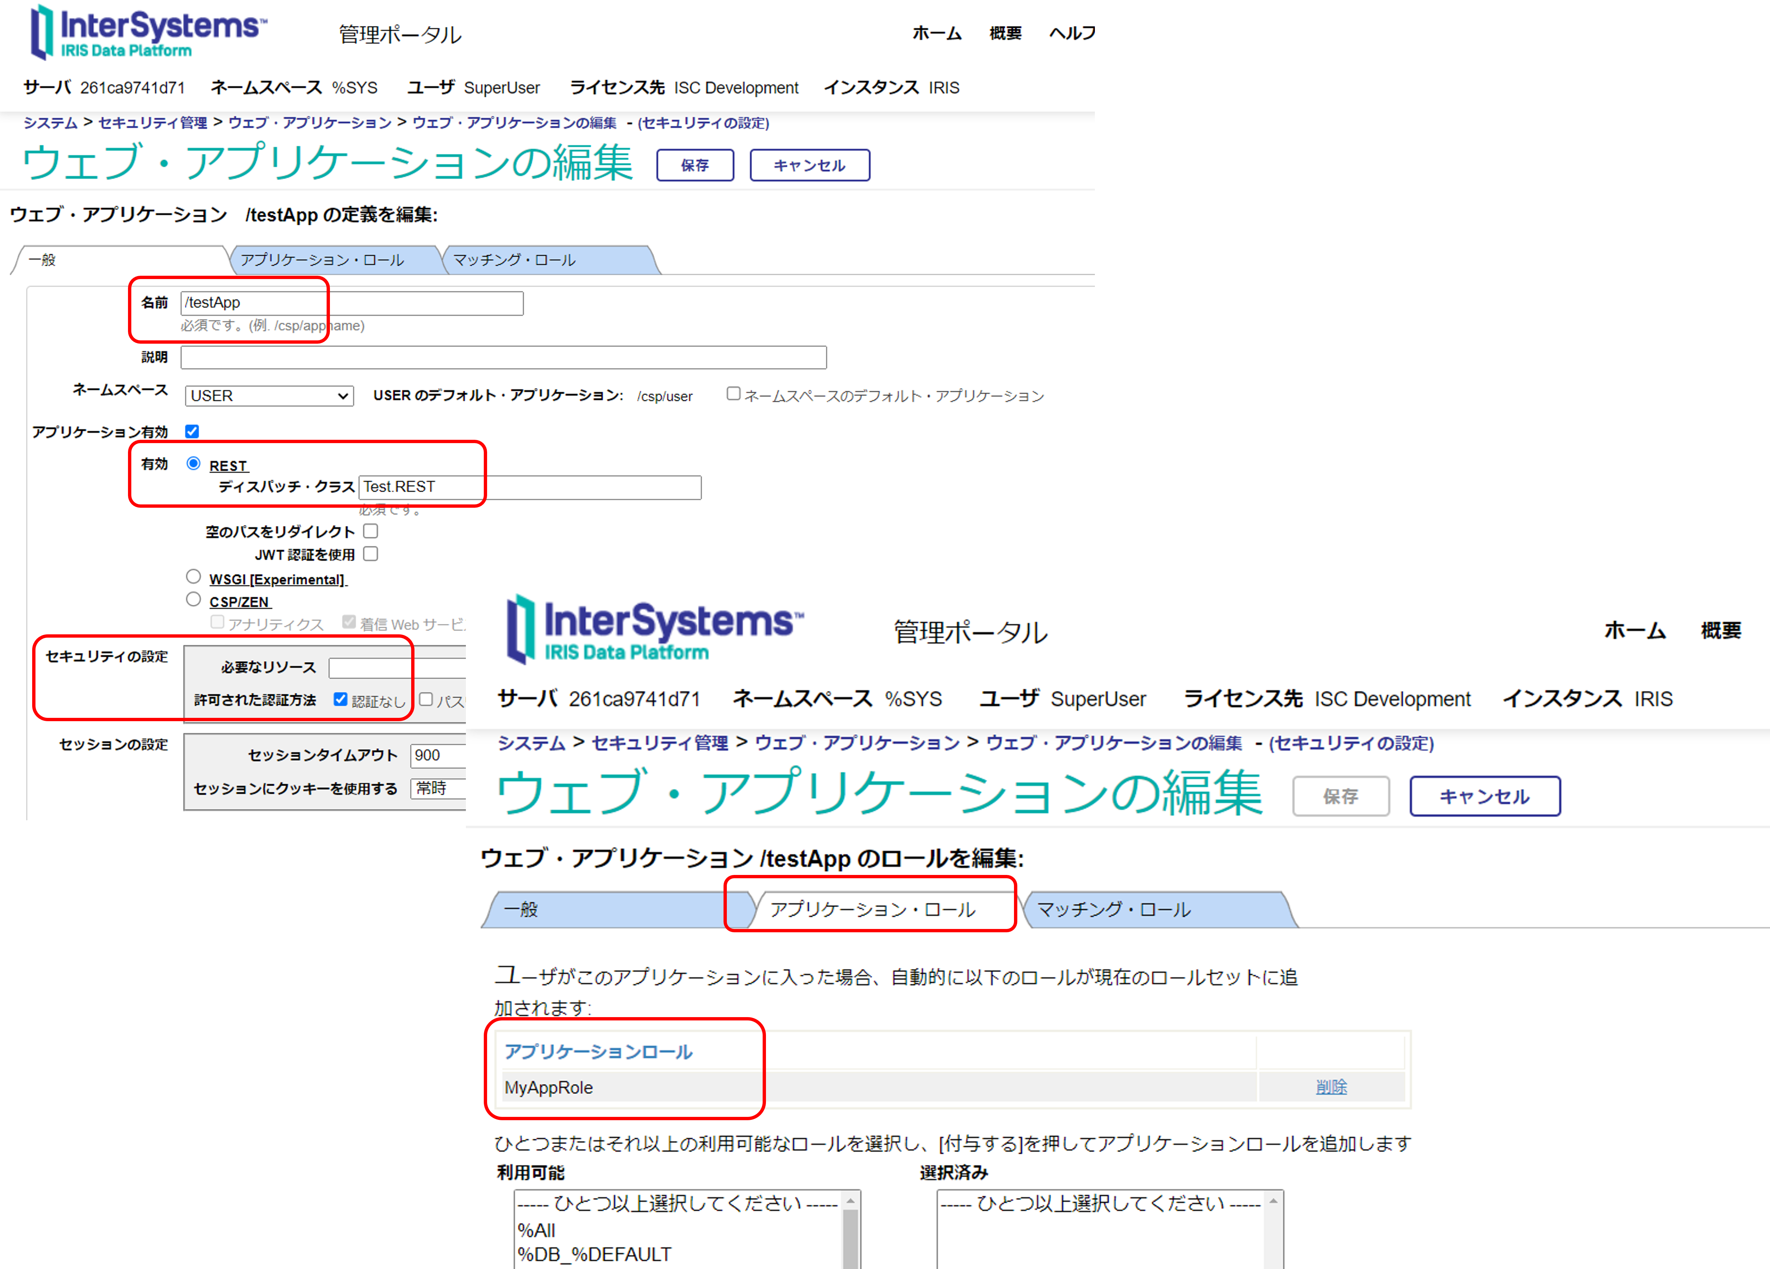
Task: Click the upper 保存 button
Action: (x=695, y=165)
